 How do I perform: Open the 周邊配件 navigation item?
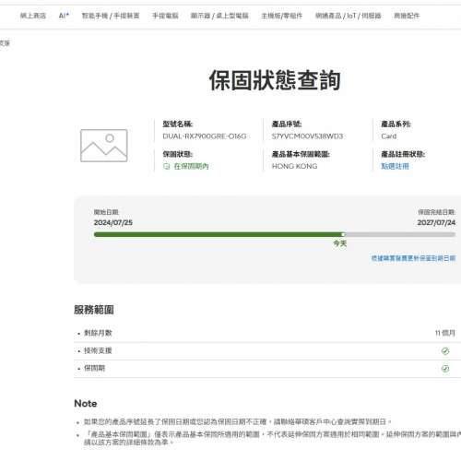[x=407, y=16]
